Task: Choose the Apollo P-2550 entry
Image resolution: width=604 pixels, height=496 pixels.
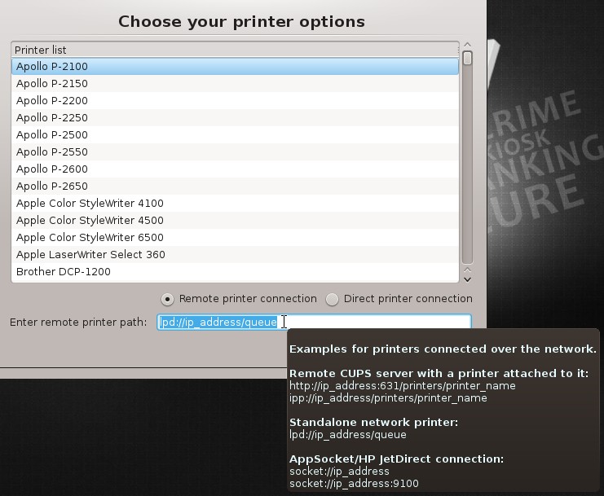Action: (235, 152)
